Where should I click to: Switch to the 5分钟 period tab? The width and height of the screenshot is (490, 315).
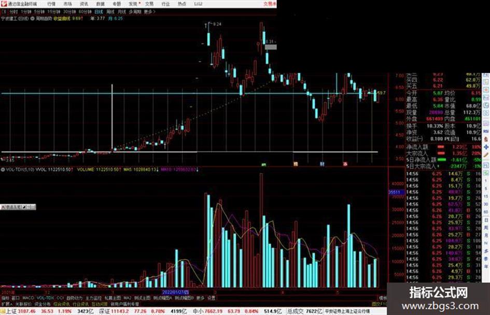(39, 12)
